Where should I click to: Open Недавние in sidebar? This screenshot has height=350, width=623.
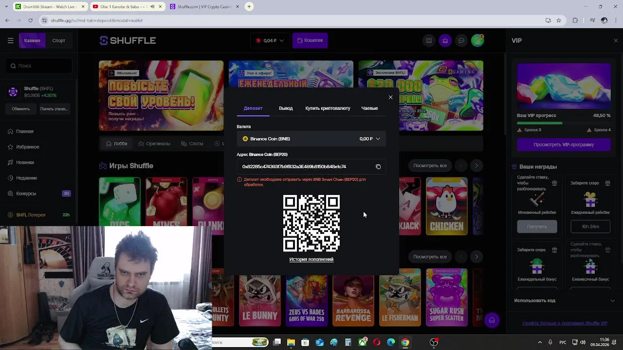pos(26,178)
